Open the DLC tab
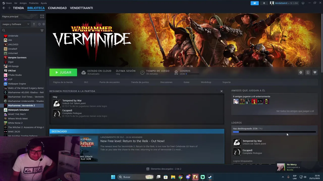 [x=86, y=82]
